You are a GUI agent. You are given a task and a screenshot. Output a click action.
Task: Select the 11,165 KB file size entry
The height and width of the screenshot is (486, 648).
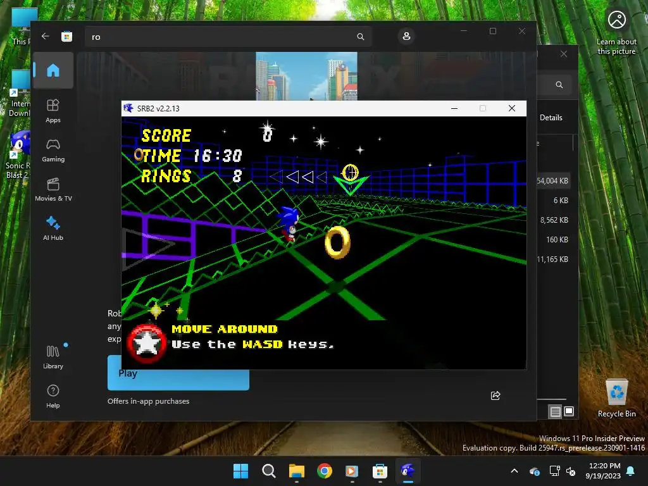click(552, 259)
